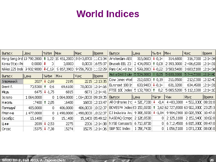216x162 pixels.
Task: Click the green up arrow in FTSE 100 row
Action: (x=154, y=90)
